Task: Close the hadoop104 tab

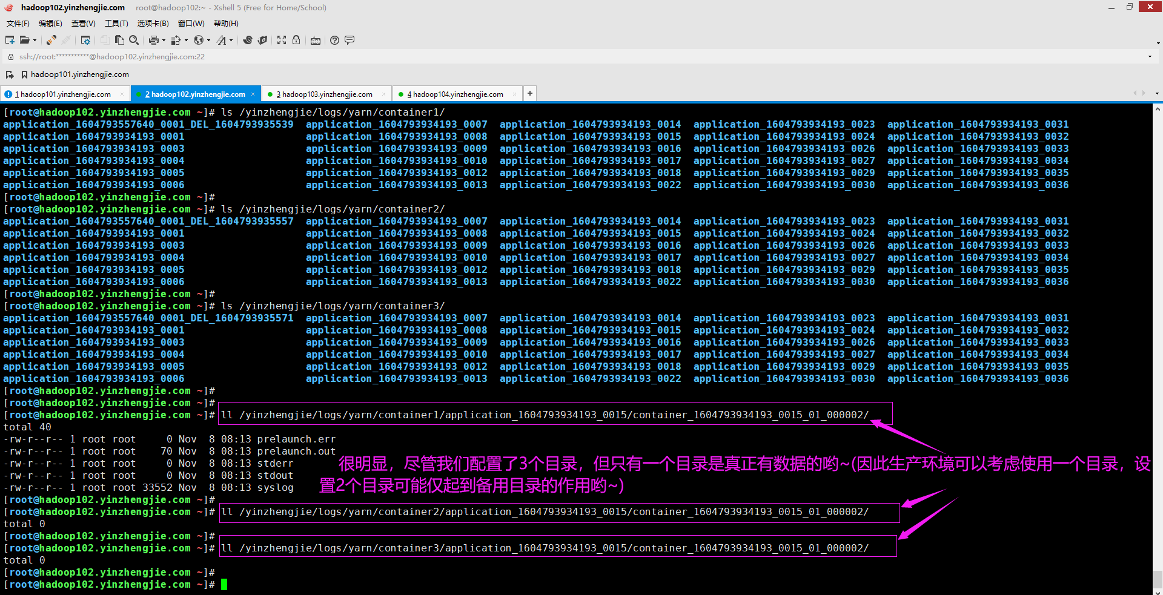Action: 514,94
